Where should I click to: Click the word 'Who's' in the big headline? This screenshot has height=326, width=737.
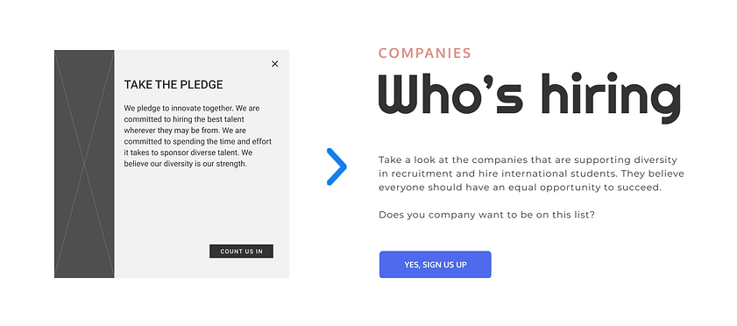point(450,95)
